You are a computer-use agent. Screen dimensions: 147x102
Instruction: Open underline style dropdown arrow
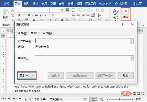point(32,15)
